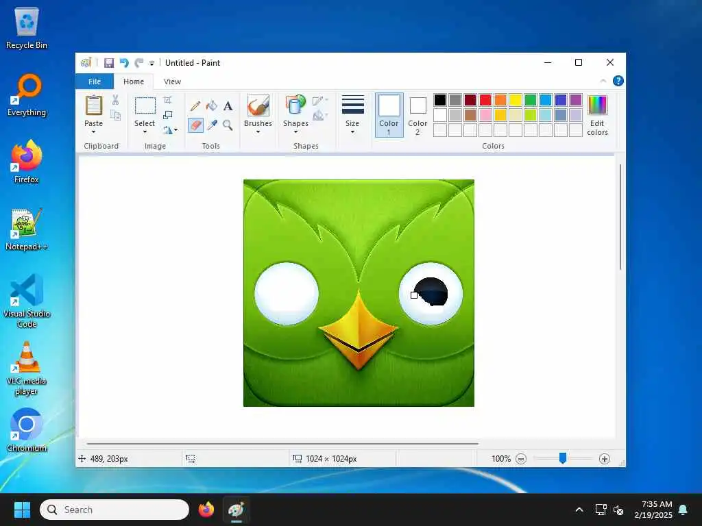The image size is (702, 526).
Task: Click the Redo arrow icon
Action: [139, 63]
